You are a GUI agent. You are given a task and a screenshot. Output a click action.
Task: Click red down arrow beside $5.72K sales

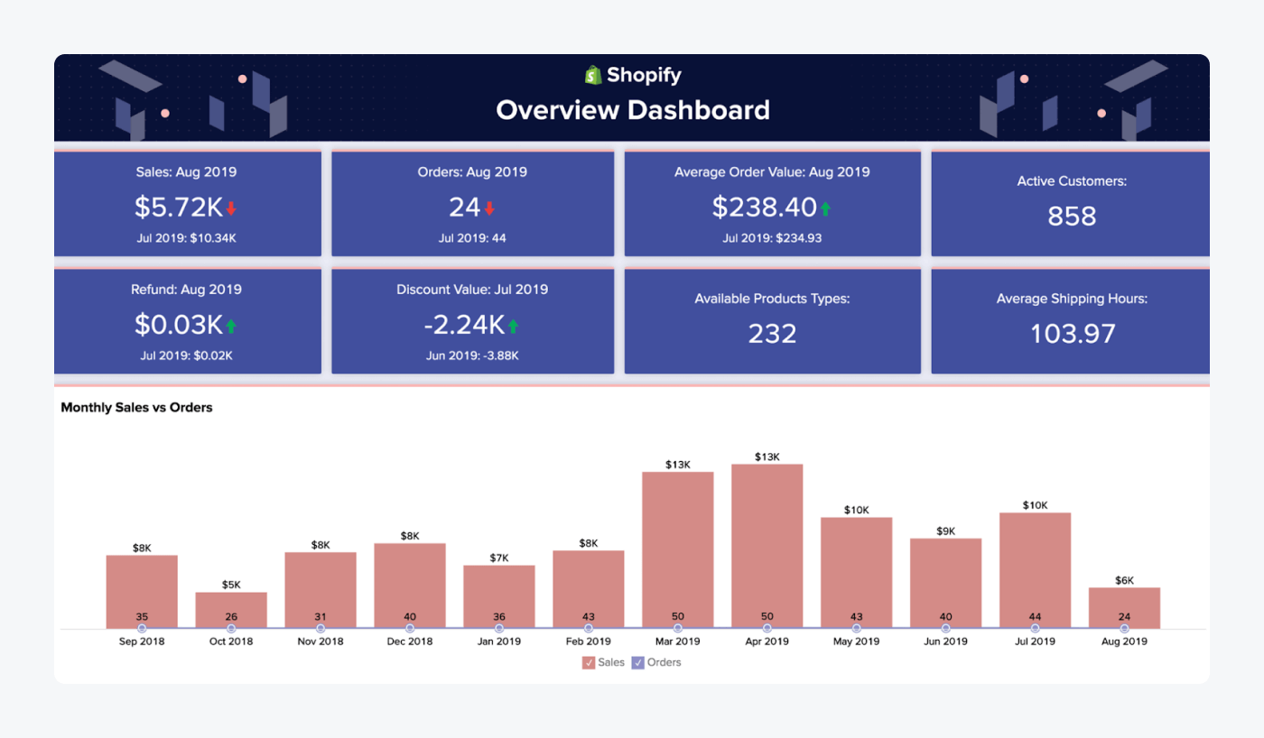pyautogui.click(x=231, y=208)
